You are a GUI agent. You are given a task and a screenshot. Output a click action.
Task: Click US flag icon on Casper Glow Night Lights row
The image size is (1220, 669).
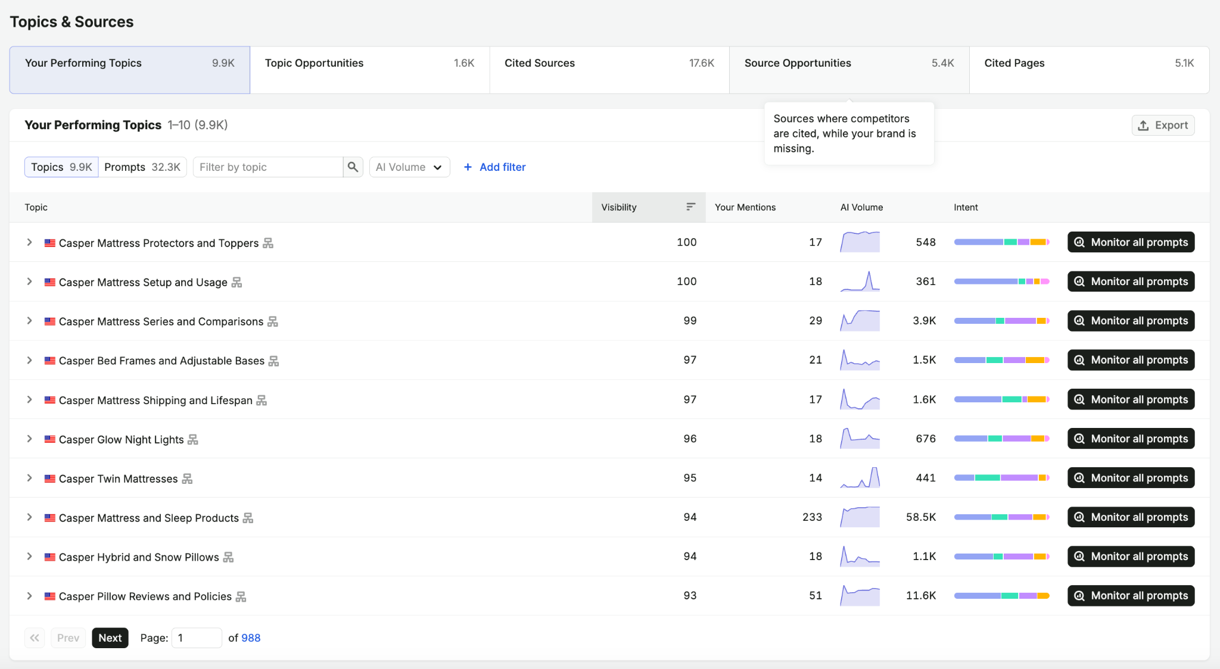(x=50, y=439)
